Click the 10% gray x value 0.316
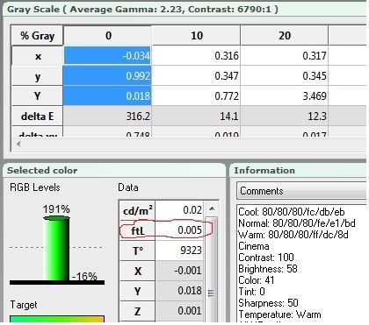The image size is (369, 325). 196,55
